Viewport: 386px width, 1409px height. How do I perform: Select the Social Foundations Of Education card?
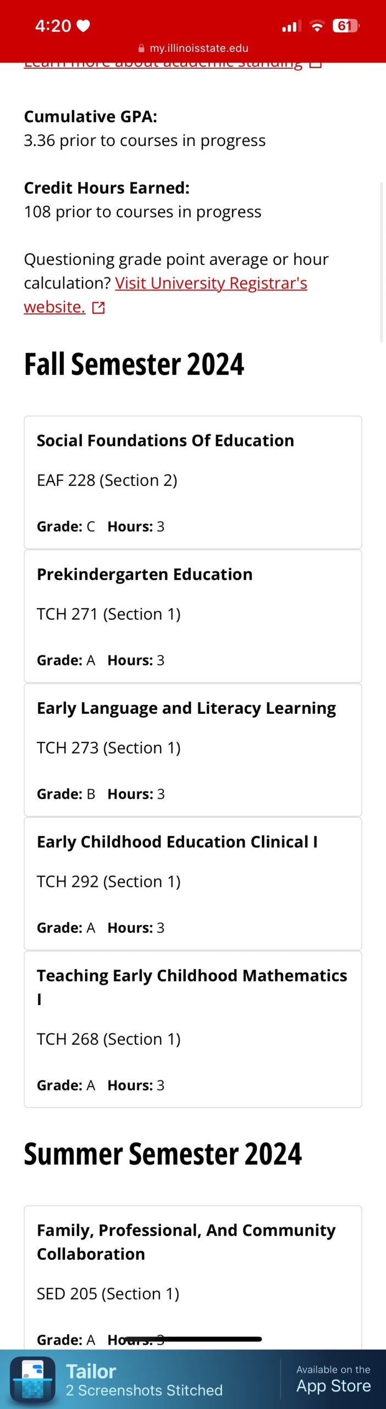(x=193, y=482)
